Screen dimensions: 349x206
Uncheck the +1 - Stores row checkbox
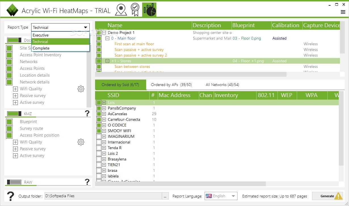pos(99,61)
